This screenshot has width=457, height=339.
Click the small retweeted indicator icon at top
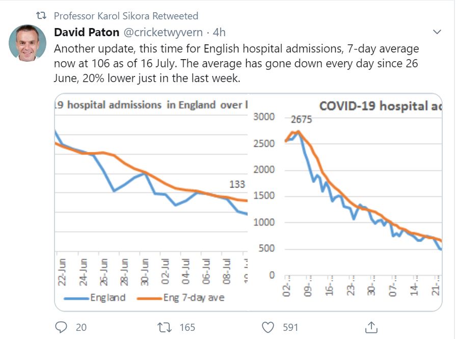point(43,16)
